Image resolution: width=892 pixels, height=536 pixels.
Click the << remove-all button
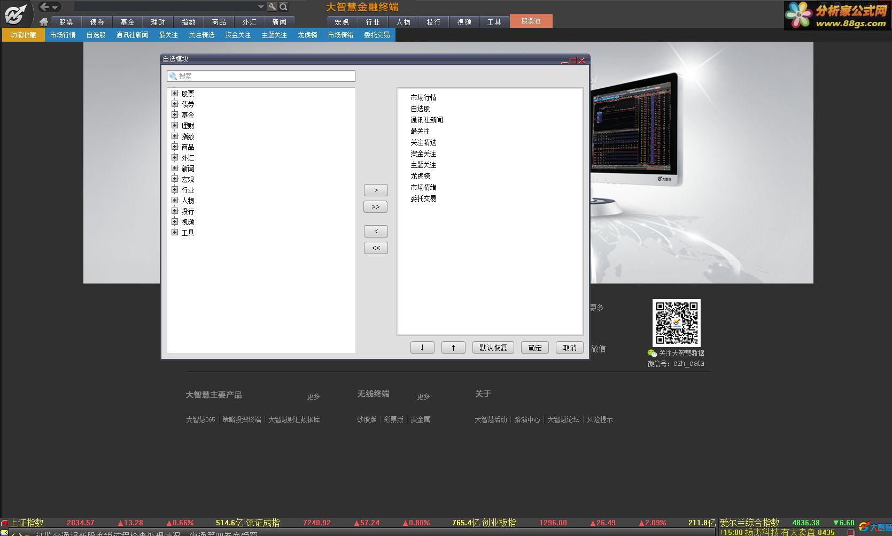376,248
